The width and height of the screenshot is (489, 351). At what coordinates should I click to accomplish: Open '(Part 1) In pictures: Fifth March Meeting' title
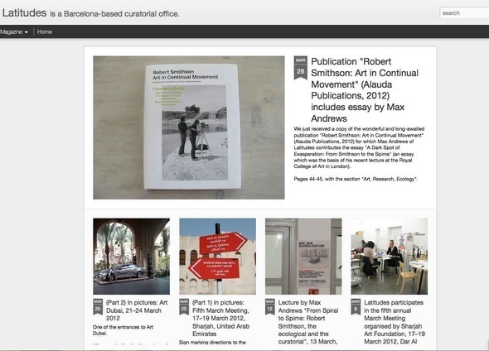[220, 318]
